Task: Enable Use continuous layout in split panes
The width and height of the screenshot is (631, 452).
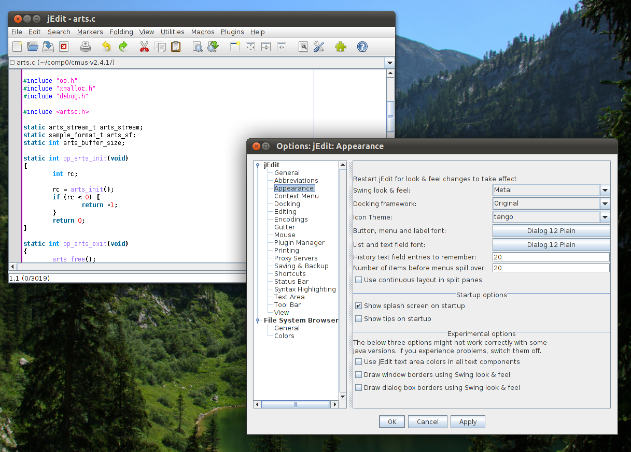Action: 359,280
